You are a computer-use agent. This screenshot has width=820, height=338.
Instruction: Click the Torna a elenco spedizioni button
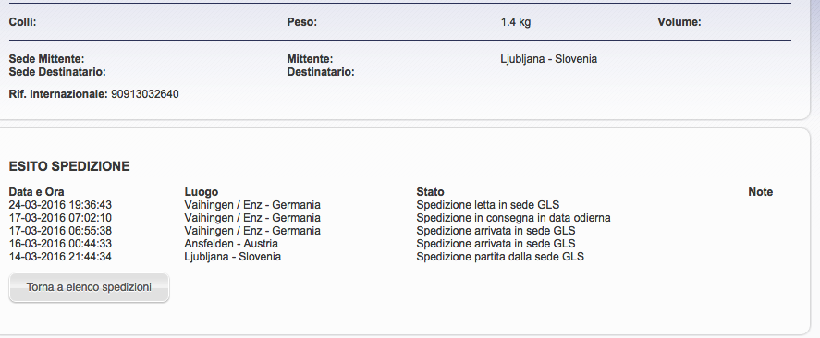point(89,287)
